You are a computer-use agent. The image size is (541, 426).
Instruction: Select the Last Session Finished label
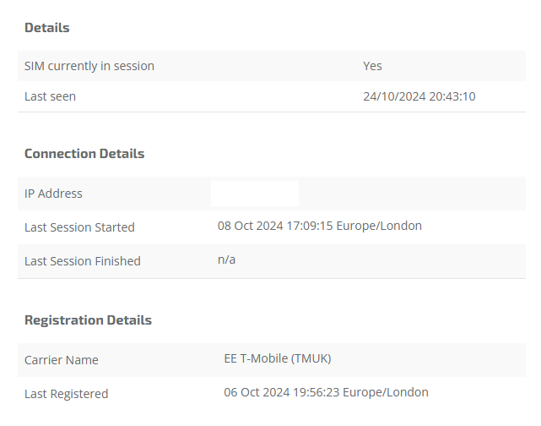pos(83,261)
